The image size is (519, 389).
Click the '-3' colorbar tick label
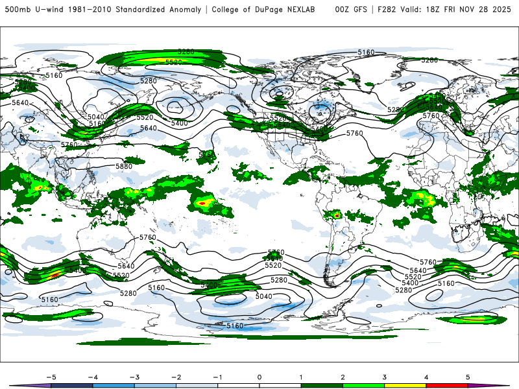tap(134, 377)
